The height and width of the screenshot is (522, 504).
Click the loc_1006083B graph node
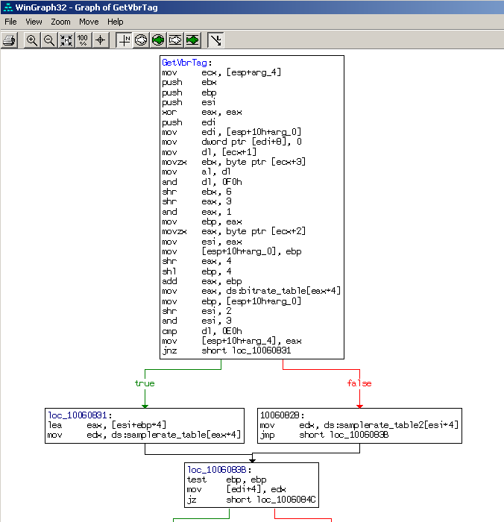click(x=252, y=485)
